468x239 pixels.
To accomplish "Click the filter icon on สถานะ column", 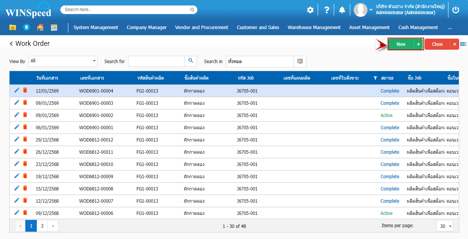I will 375,78.
